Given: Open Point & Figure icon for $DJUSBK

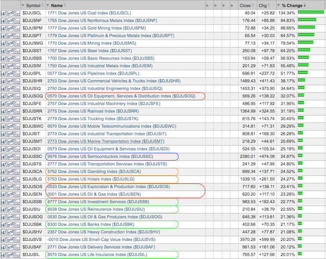Looking at the screenshot, I should 17,224.
